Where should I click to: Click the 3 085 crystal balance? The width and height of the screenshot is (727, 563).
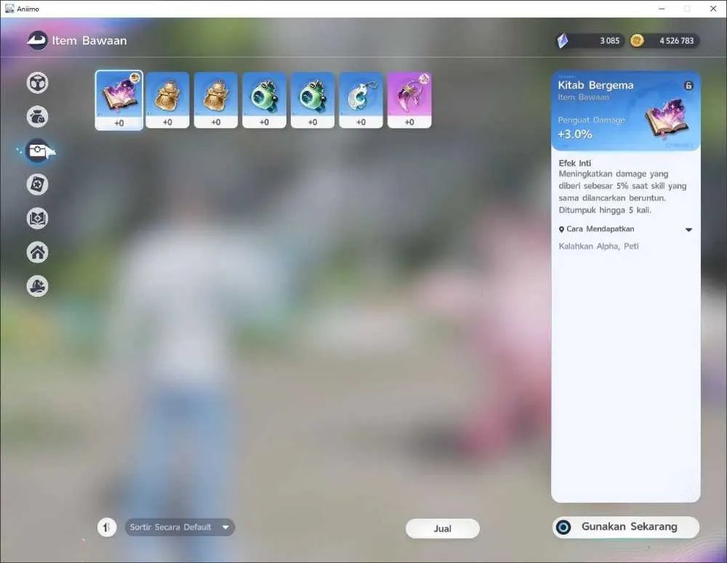point(609,41)
